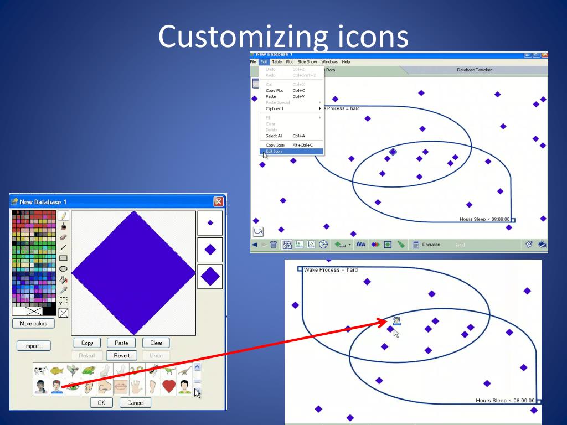Switch to Venn plot type in toolbar
The width and height of the screenshot is (567, 425).
pos(287,245)
